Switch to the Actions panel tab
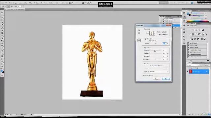211x118 pixels. [x=168, y=17]
